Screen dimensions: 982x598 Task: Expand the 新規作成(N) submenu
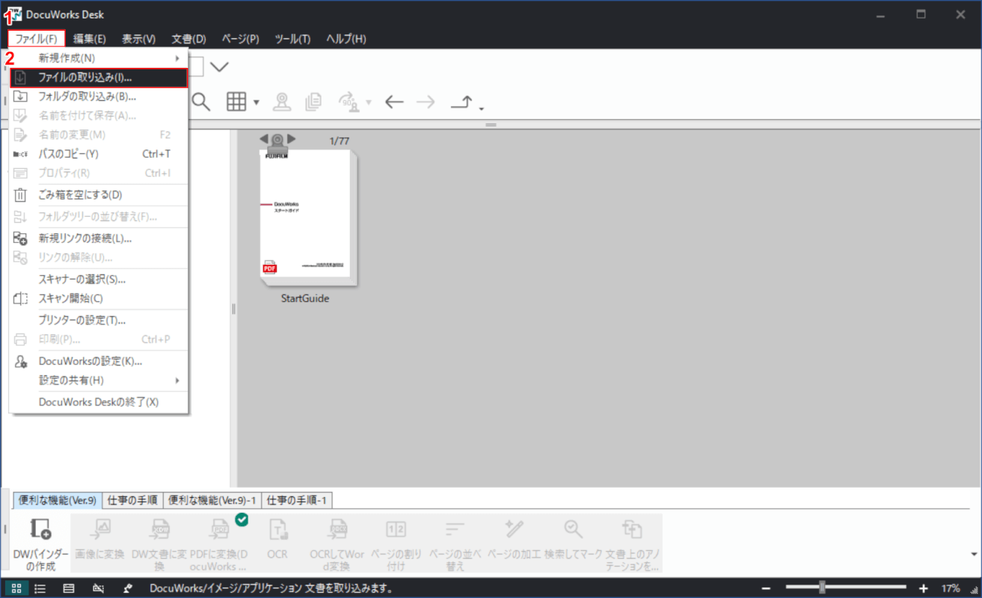[x=99, y=58]
